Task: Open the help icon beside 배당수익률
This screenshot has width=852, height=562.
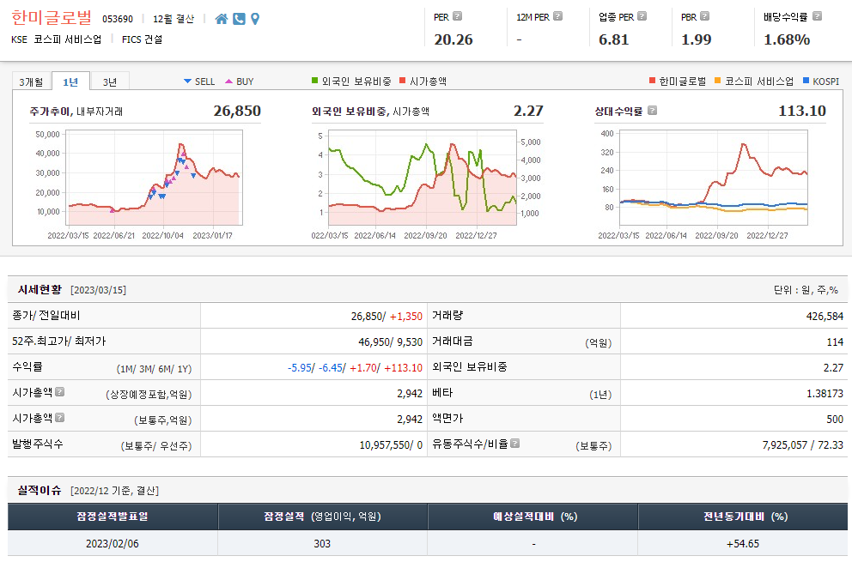Action: (x=817, y=16)
